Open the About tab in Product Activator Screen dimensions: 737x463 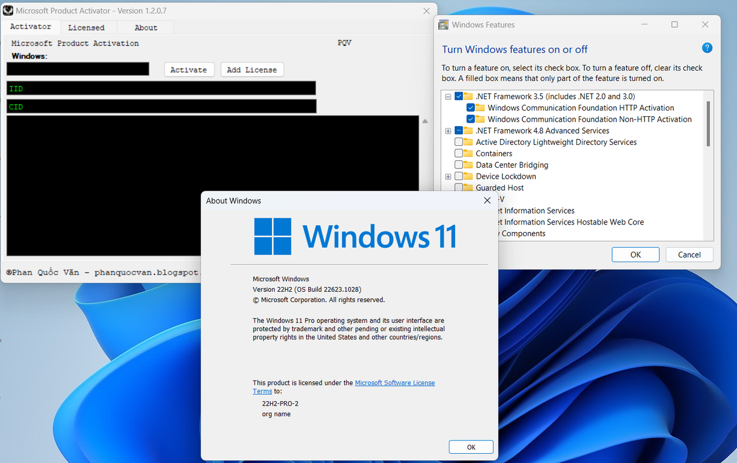pos(146,28)
